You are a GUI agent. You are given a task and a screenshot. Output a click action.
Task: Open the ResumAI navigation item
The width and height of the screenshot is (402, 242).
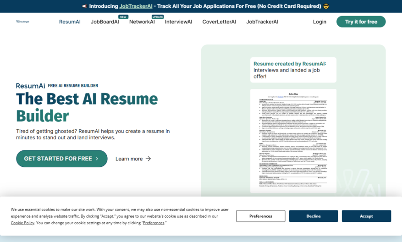[70, 22]
